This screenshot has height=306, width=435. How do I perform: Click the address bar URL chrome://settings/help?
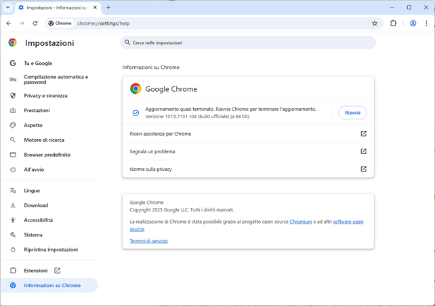click(x=103, y=23)
